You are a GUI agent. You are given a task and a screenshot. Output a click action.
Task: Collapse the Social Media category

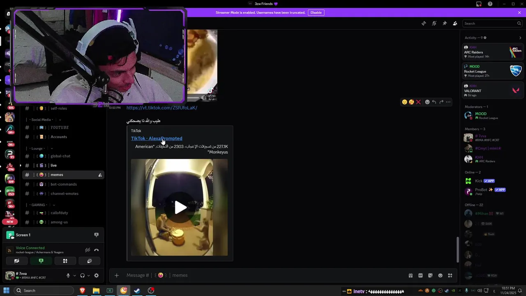pos(41,120)
